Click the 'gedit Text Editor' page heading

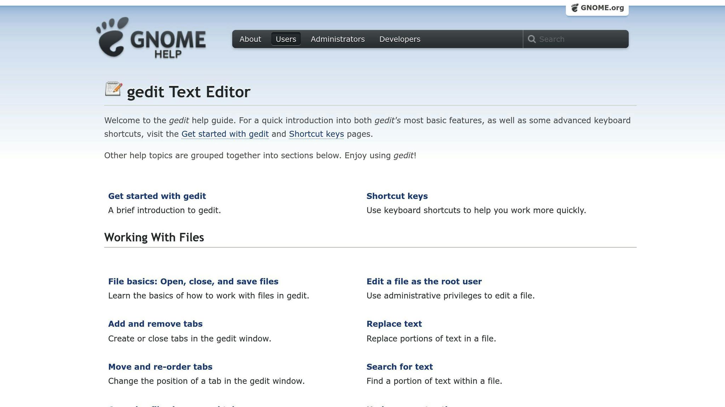coord(189,92)
